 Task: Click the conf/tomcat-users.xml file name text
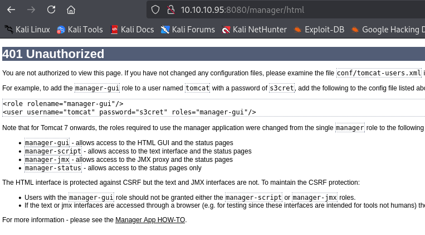pyautogui.click(x=379, y=73)
